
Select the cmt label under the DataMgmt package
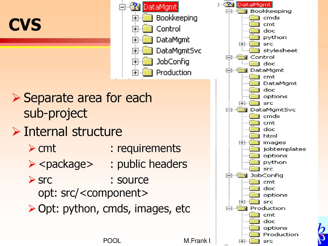pyautogui.click(x=269, y=77)
